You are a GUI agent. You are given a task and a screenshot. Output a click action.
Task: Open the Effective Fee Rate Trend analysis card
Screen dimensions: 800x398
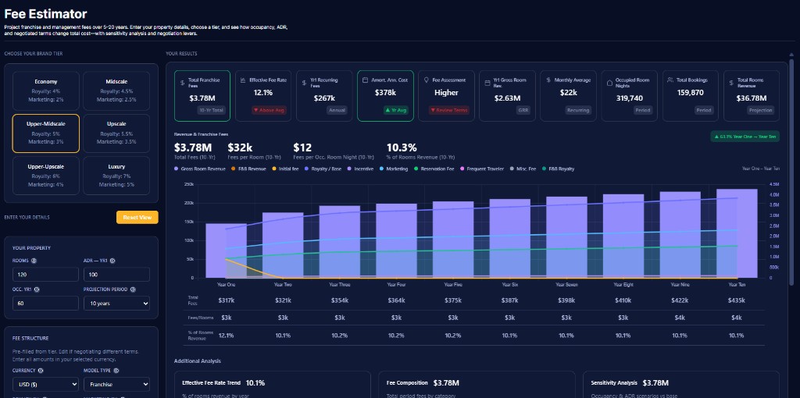point(272,384)
